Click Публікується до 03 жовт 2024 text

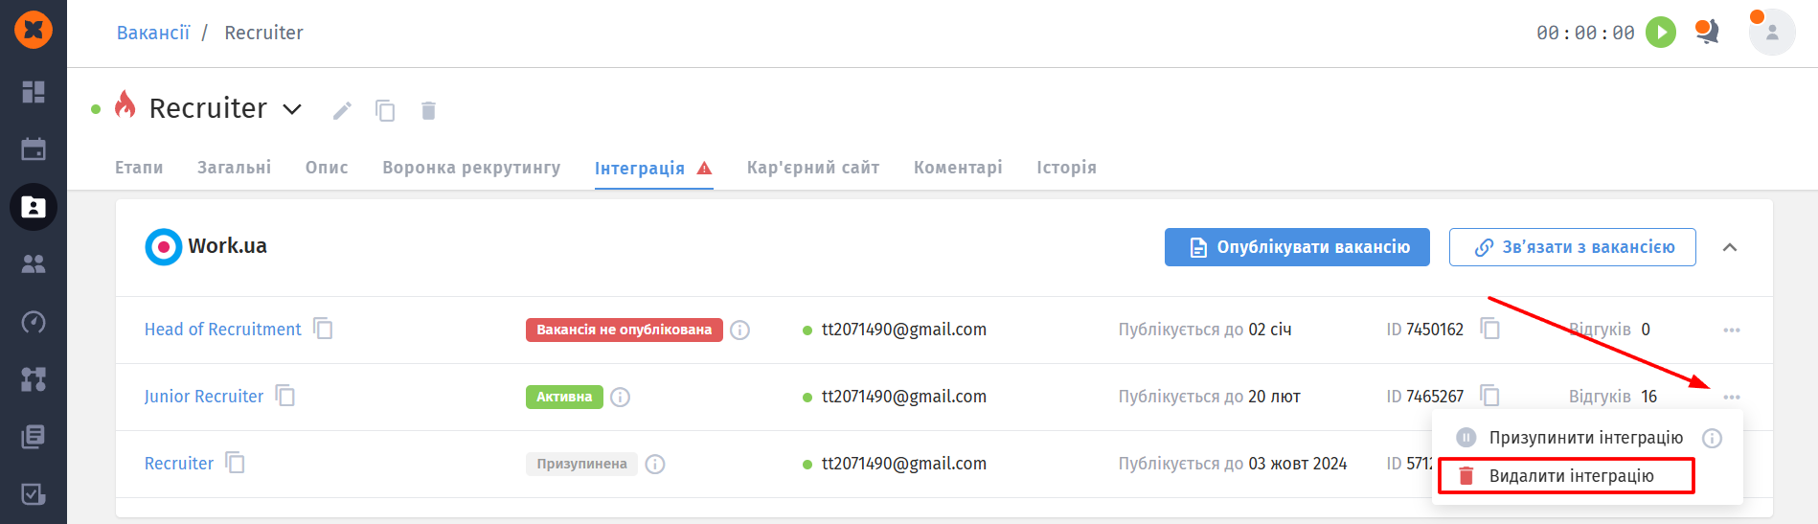[x=1233, y=464]
